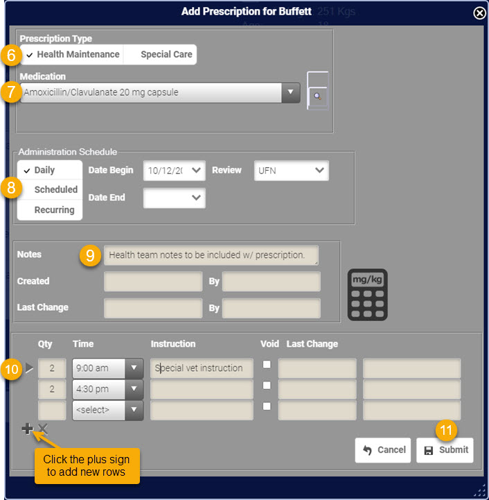Expand the Medication dropdown list
Viewport: 489px width, 500px height.
(290, 92)
